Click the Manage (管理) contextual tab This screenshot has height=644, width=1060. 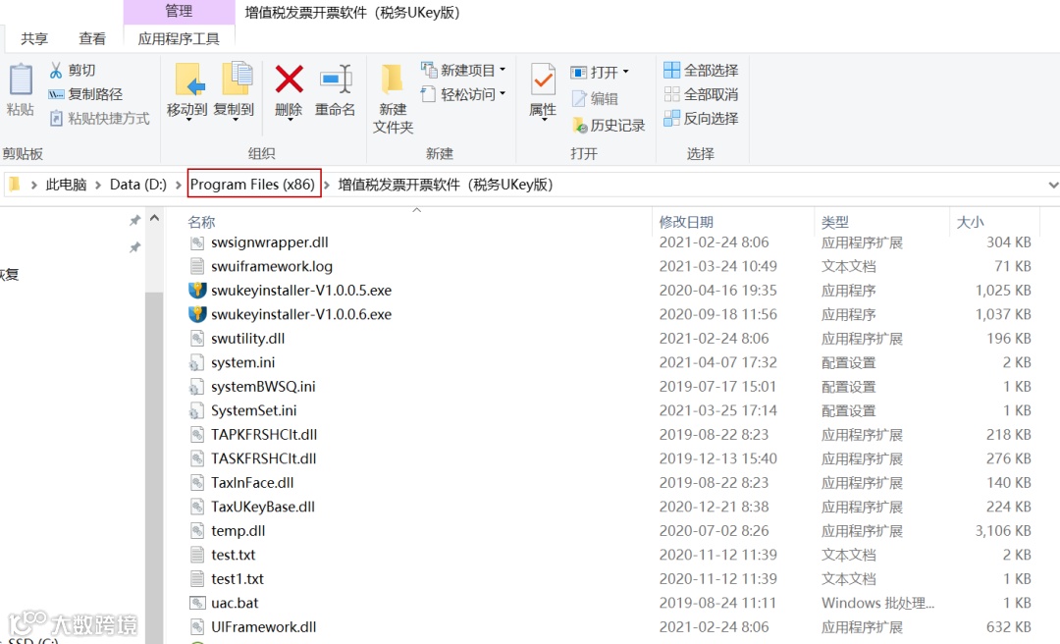pyautogui.click(x=180, y=11)
